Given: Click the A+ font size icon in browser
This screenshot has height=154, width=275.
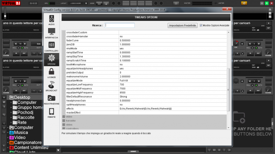Looking at the screenshot, I should 4,145.
